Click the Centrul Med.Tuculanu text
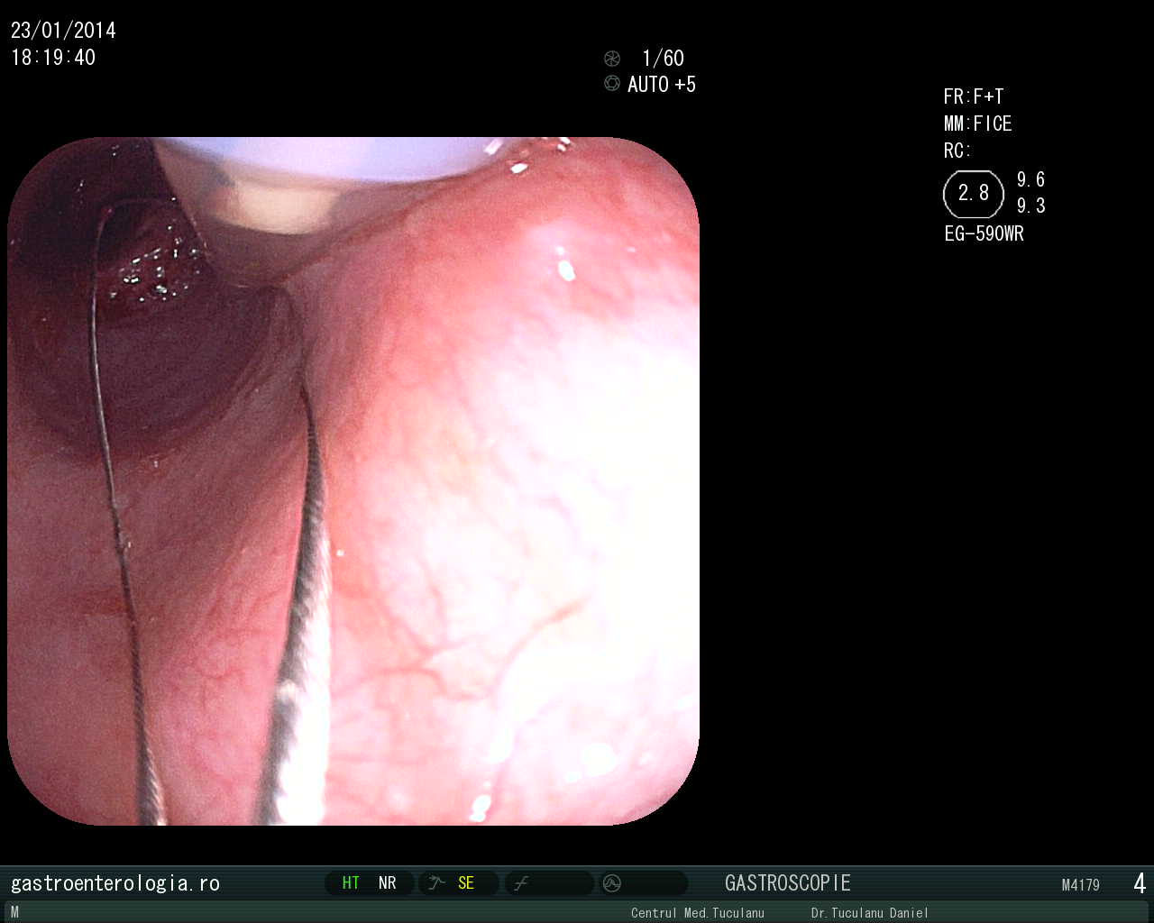 point(698,913)
